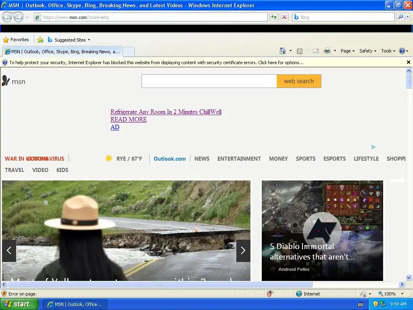This screenshot has width=413, height=310.
Task: Click the RSS feeds icon
Action: click(x=300, y=51)
